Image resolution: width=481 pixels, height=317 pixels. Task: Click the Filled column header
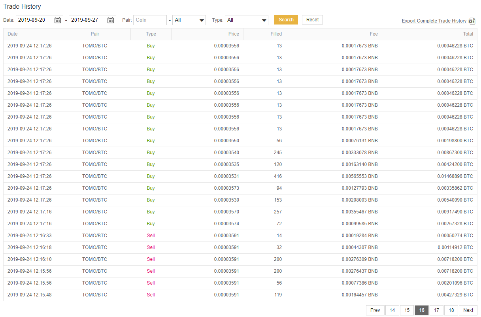264,34
